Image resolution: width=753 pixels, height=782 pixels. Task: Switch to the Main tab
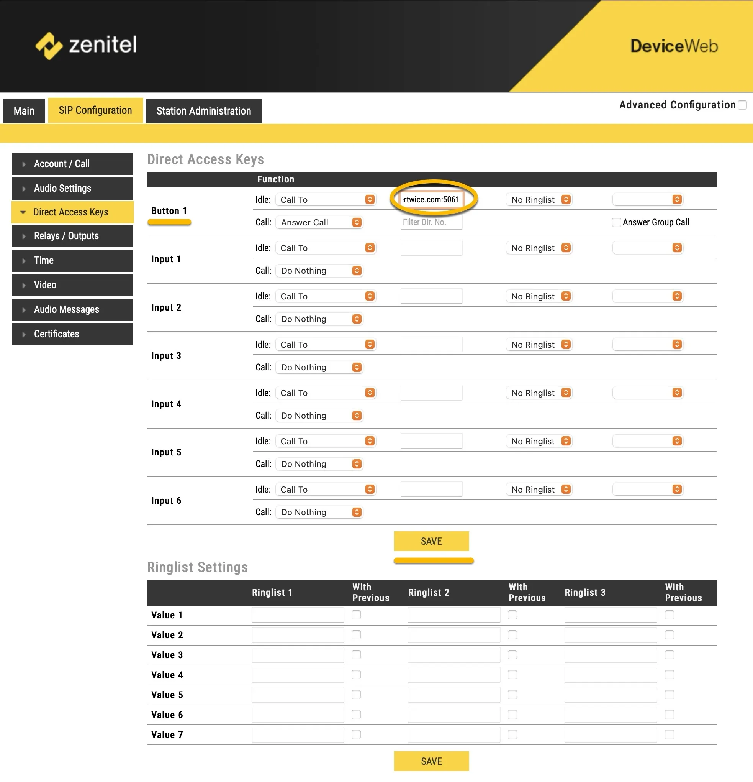[x=24, y=111]
